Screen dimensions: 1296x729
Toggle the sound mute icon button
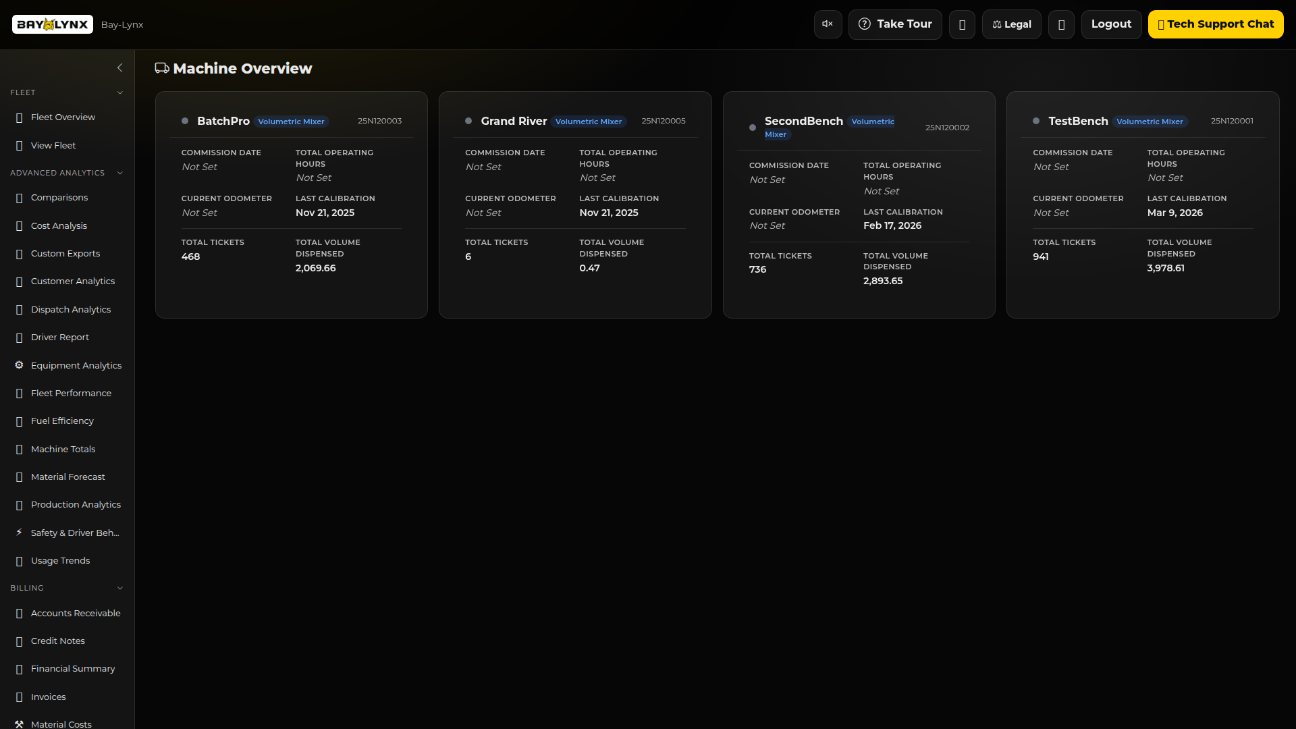(x=828, y=24)
